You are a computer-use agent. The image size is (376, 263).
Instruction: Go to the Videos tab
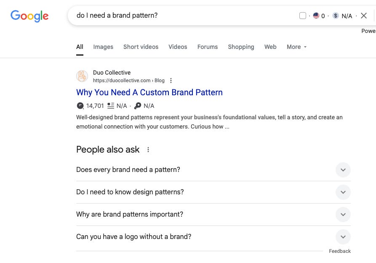[178, 47]
